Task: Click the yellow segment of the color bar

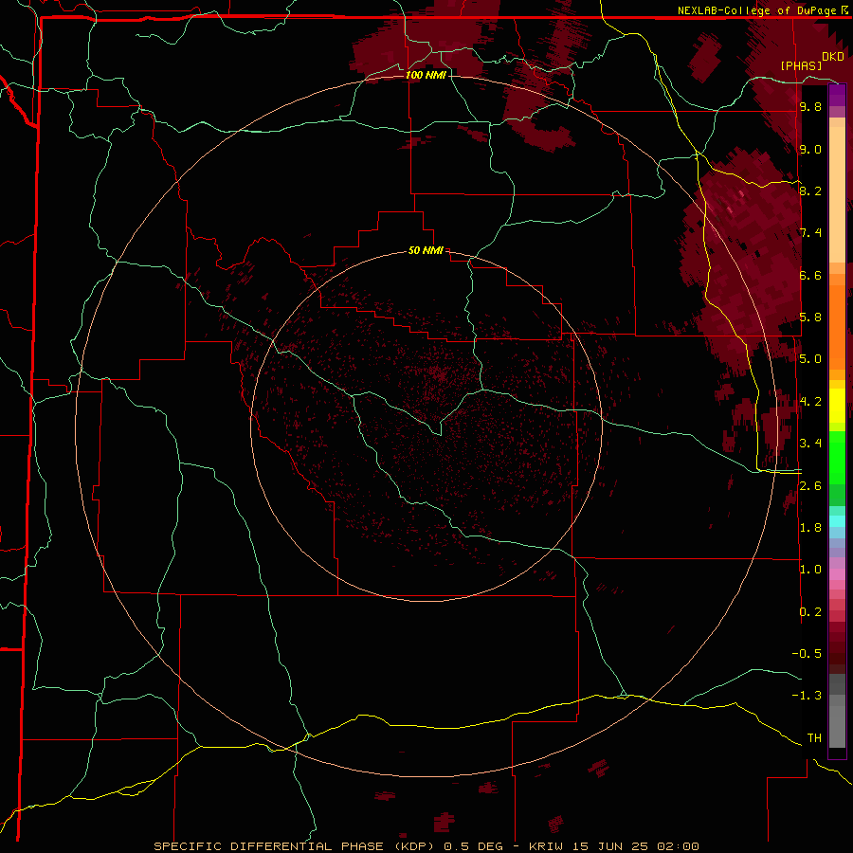Action: [837, 406]
